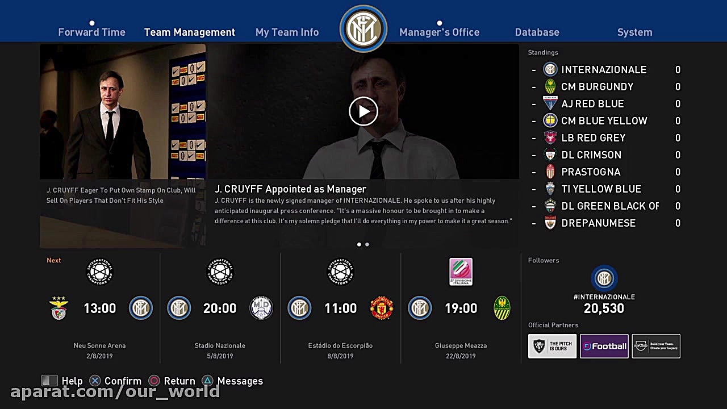Click the 20,530 followers count
This screenshot has height=409, width=727.
point(604,308)
